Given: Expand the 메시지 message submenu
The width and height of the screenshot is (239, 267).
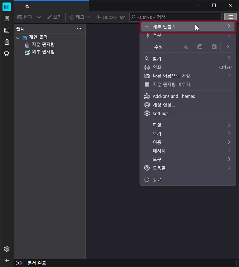Looking at the screenshot, I should tap(188, 151).
